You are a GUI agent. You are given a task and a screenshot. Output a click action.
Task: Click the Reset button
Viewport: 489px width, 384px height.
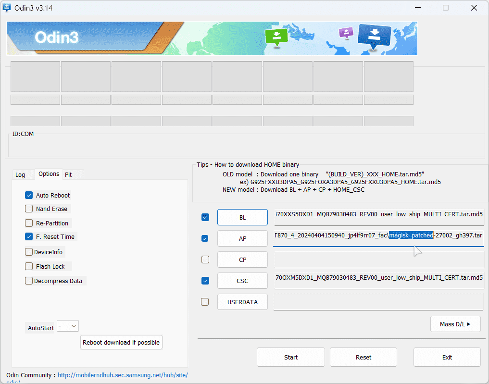pos(364,357)
